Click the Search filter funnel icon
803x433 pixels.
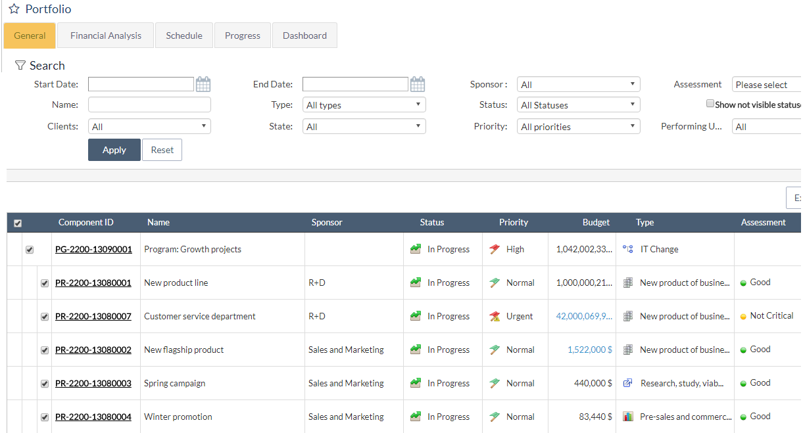[x=20, y=66]
